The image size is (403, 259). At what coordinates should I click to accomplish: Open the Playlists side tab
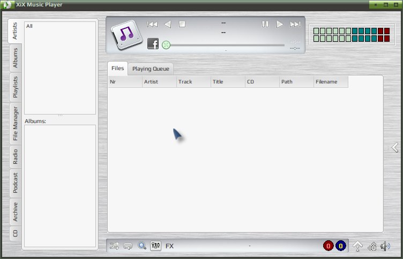coord(16,87)
